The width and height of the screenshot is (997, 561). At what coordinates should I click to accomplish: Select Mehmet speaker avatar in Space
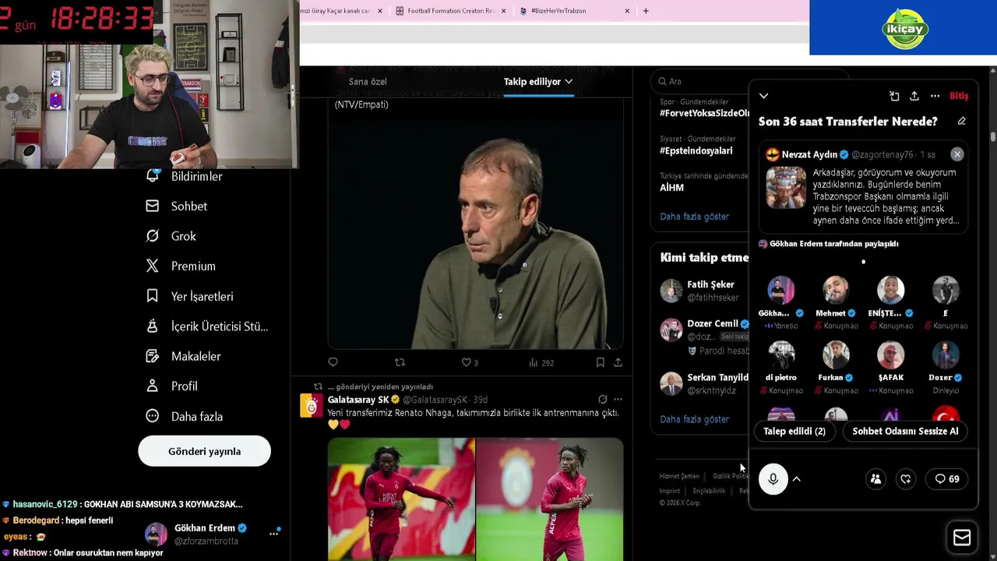836,290
